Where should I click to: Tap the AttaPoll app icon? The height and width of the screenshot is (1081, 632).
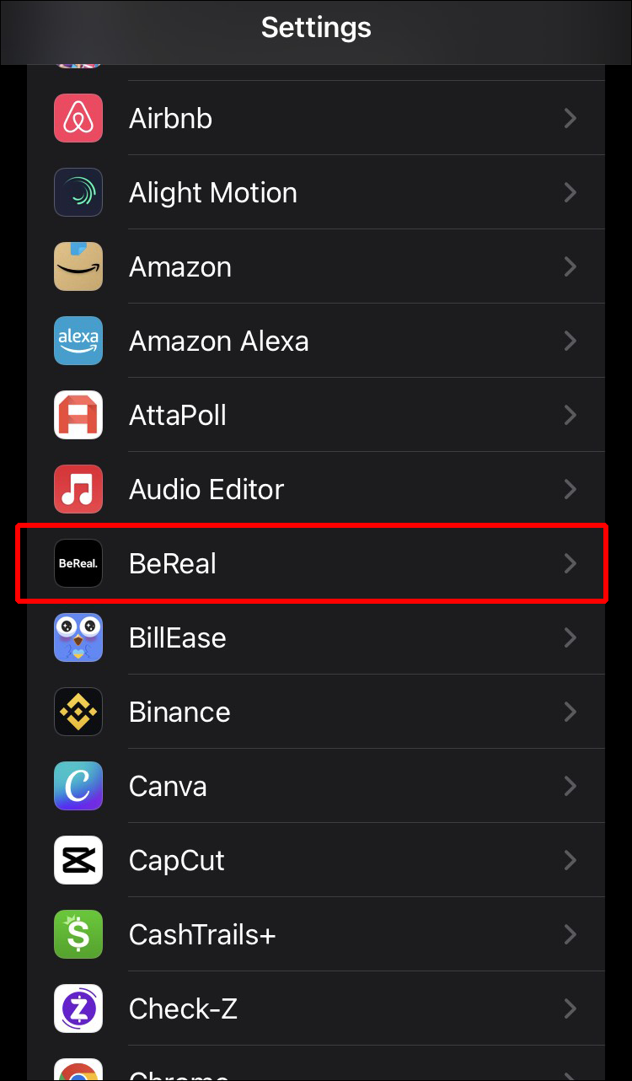click(78, 415)
